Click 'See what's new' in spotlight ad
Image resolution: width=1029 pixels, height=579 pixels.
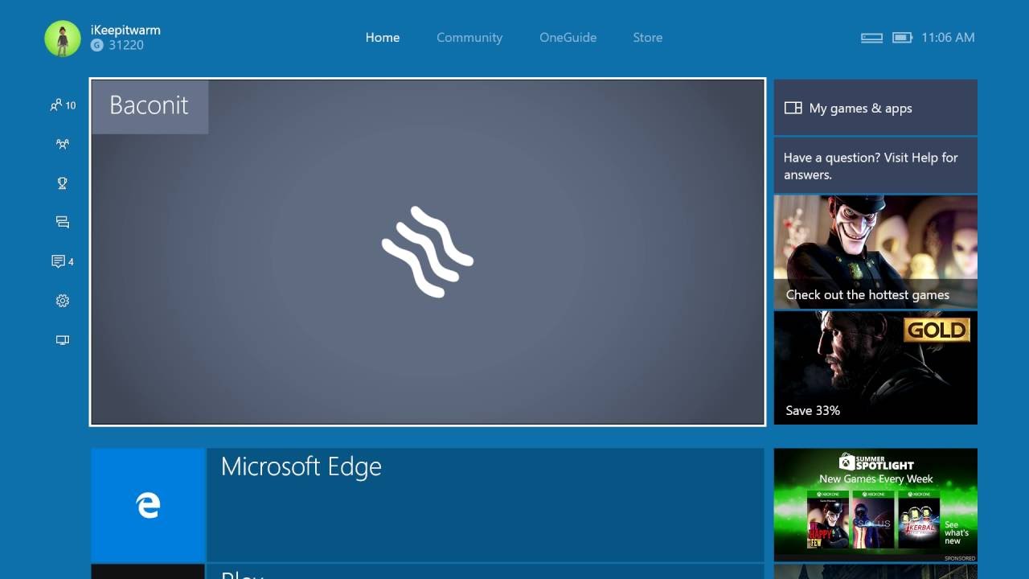click(x=957, y=532)
